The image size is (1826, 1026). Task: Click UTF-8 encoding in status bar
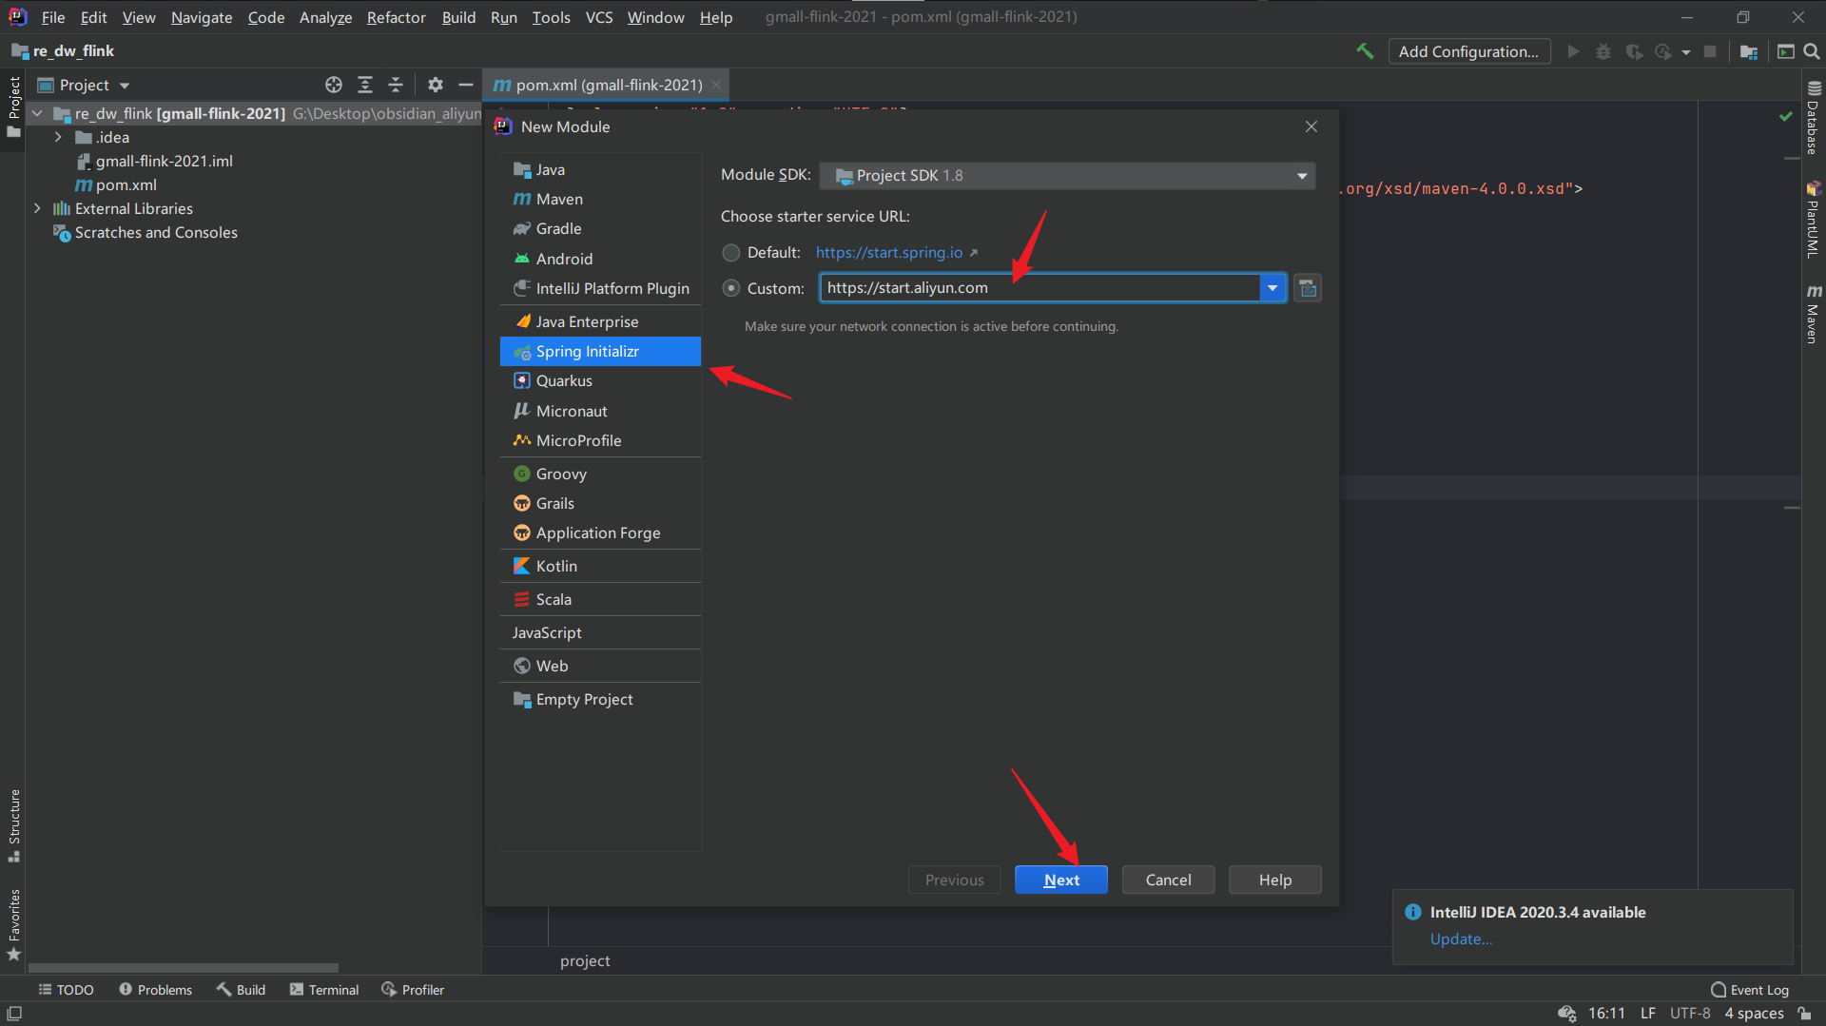click(x=1690, y=1014)
